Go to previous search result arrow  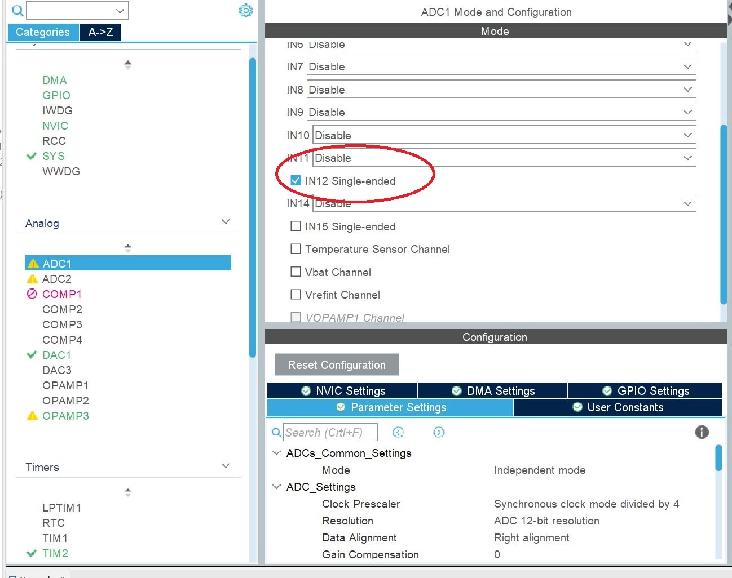(x=398, y=432)
